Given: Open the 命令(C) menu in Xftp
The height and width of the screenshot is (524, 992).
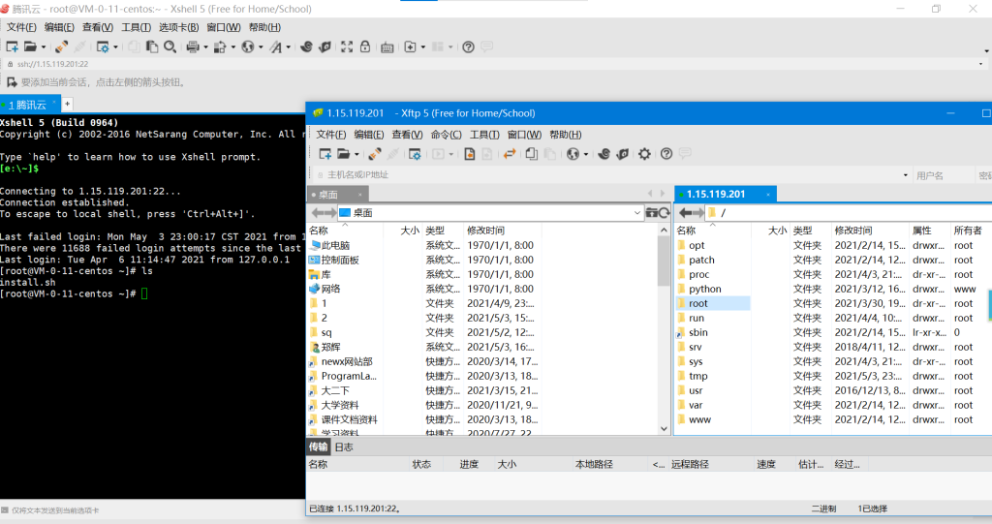Looking at the screenshot, I should [446, 135].
